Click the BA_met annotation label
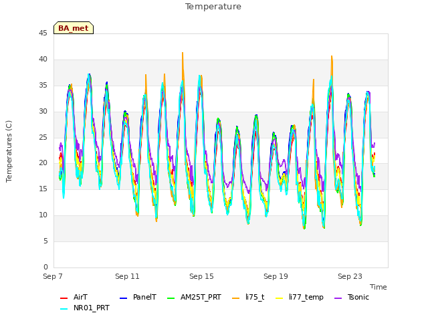This screenshot has height=321, width=428. [x=74, y=28]
